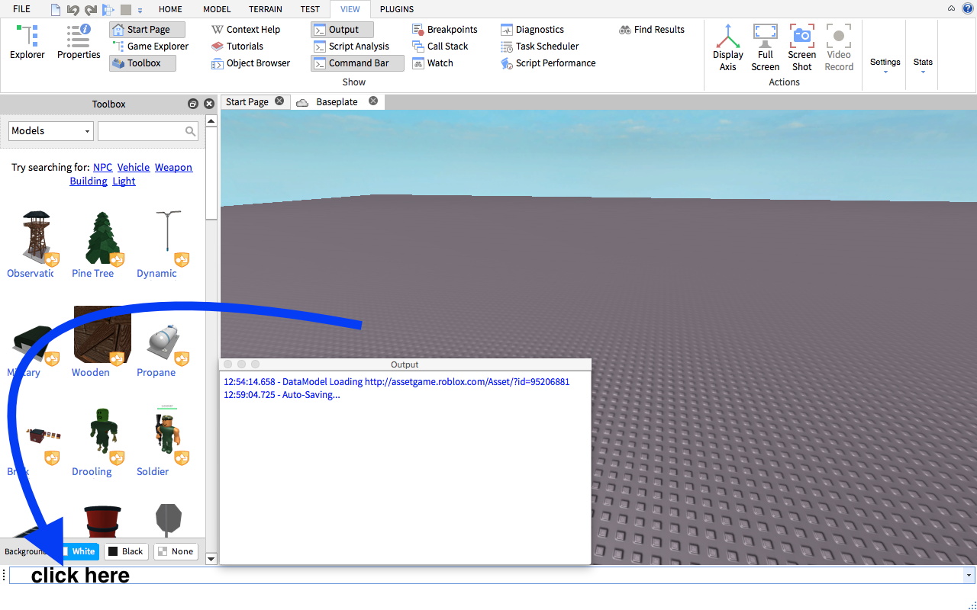Click the Vehicle search suggestion link
977x610 pixels.
(134, 168)
